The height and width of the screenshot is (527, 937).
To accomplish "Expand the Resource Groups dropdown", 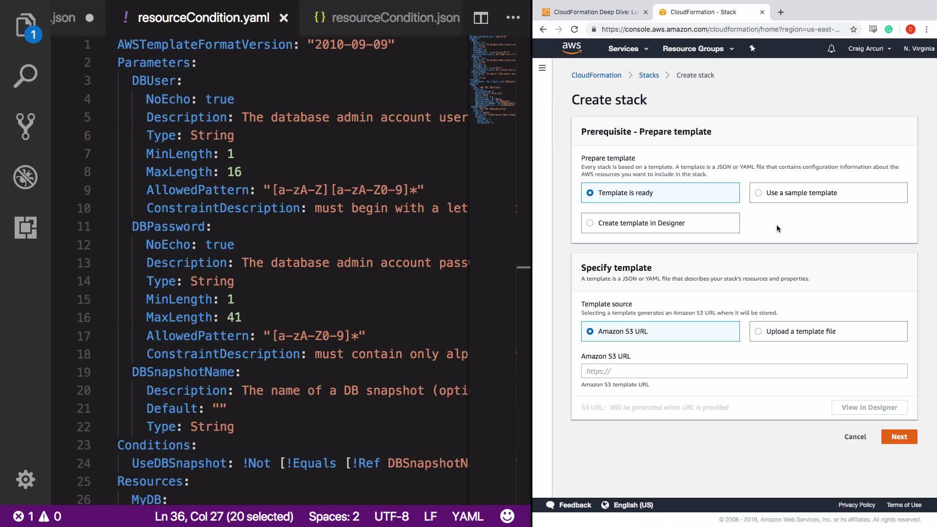I will [x=697, y=49].
